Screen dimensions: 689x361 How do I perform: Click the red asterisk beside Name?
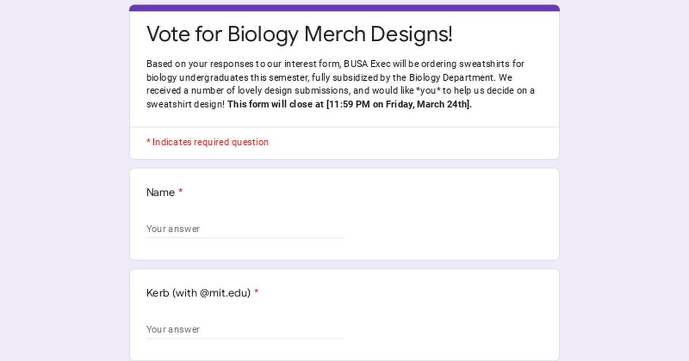click(x=180, y=192)
